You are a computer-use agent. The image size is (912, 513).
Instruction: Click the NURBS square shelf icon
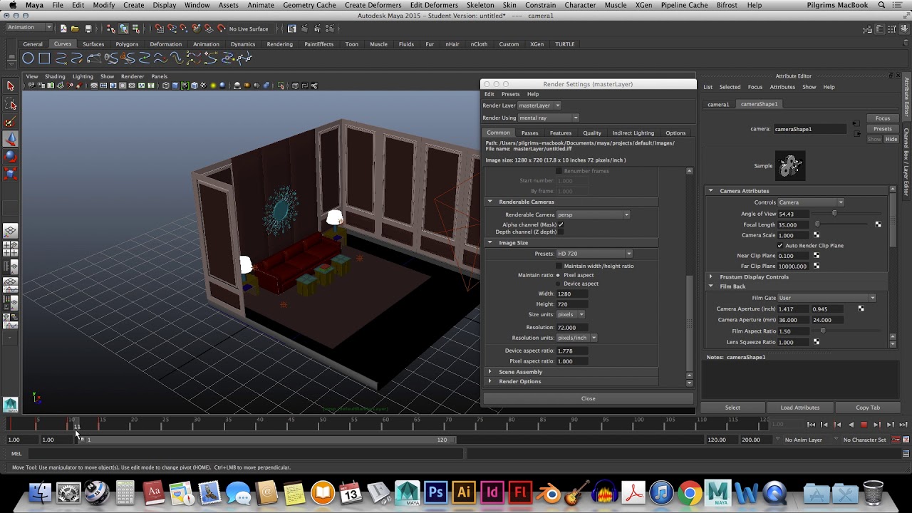point(44,58)
